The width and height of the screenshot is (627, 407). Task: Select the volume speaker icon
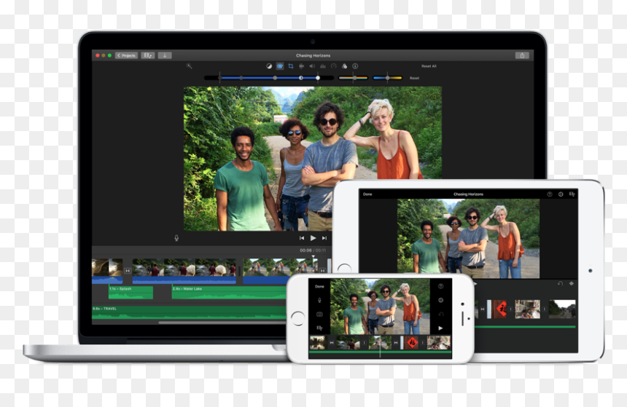click(x=312, y=66)
